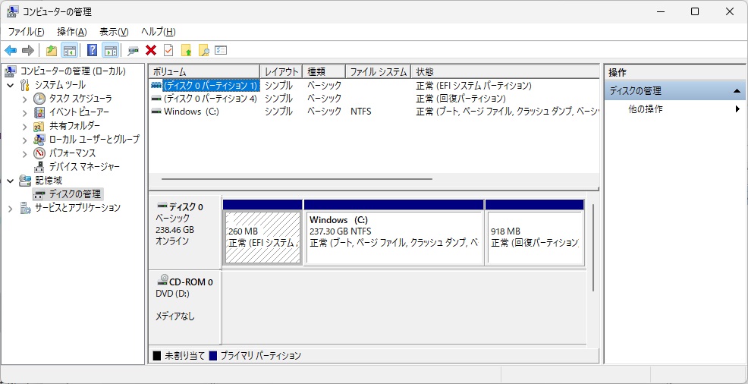Click the 記憶域 storage icon
This screenshot has width=748, height=384.
(25, 181)
